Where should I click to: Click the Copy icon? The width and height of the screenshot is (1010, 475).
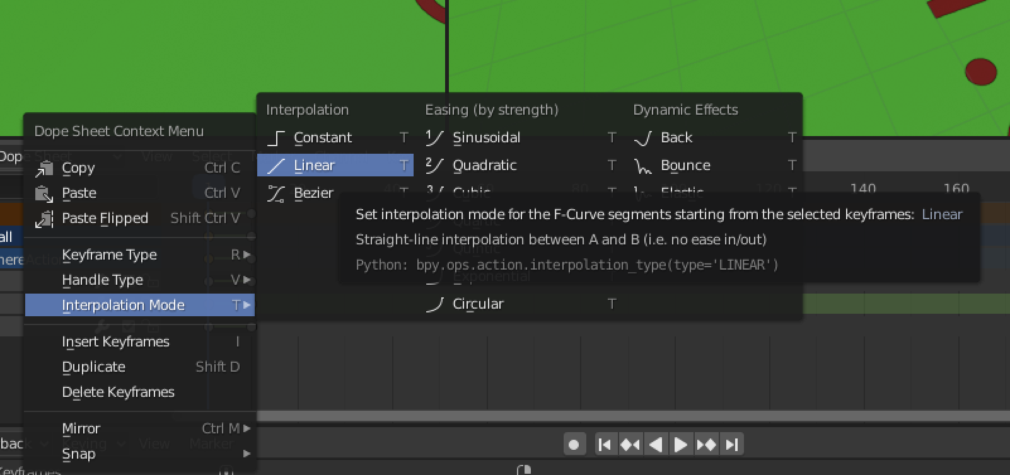(44, 169)
